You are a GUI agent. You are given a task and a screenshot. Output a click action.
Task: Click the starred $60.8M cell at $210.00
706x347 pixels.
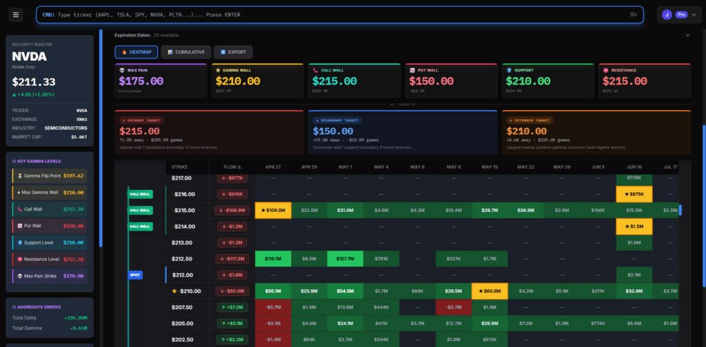point(490,291)
